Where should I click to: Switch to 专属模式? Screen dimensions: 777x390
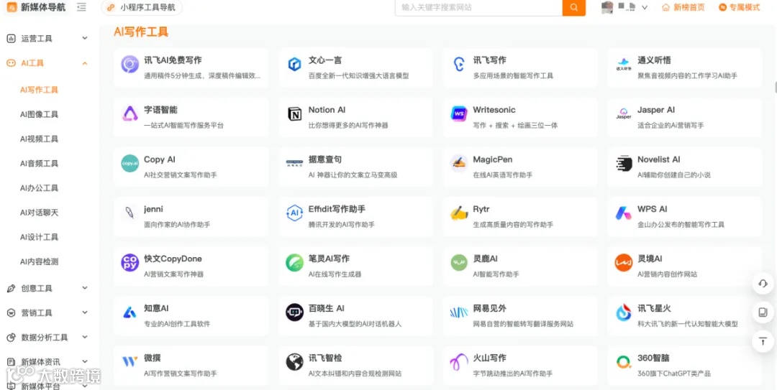click(x=740, y=7)
